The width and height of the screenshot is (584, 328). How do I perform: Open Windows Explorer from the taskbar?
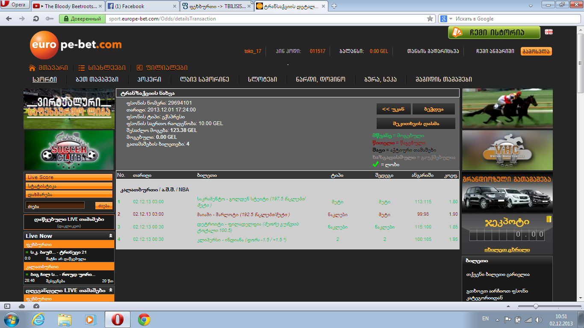(x=65, y=319)
